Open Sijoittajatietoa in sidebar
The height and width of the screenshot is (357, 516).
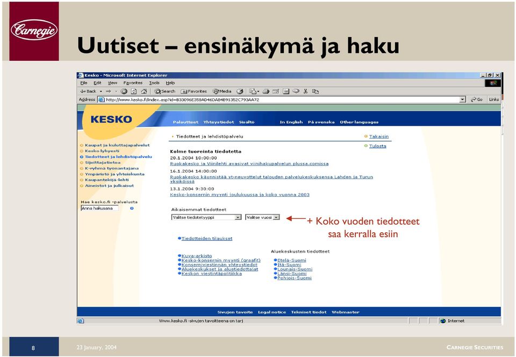tap(103, 162)
